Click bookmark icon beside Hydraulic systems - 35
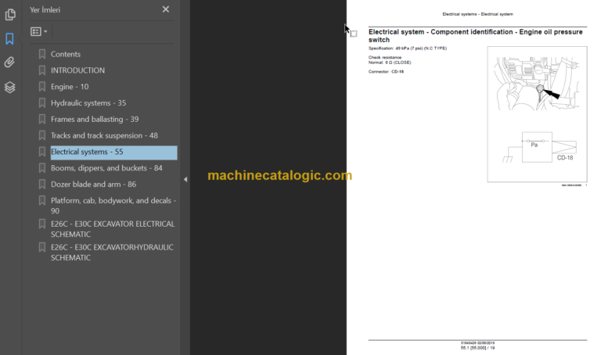The image size is (601, 355). (x=42, y=103)
